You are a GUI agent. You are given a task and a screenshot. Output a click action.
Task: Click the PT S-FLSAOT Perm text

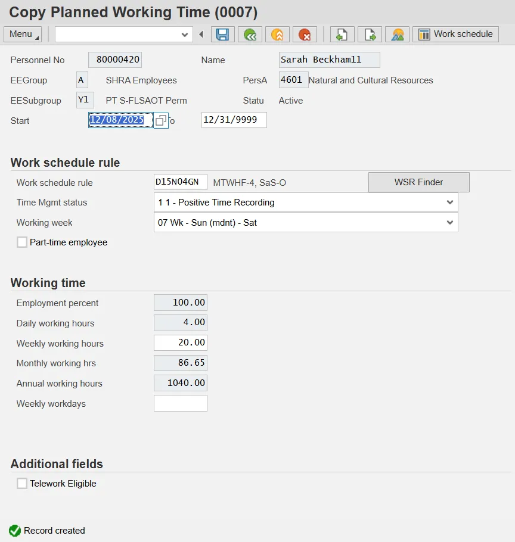[146, 101]
